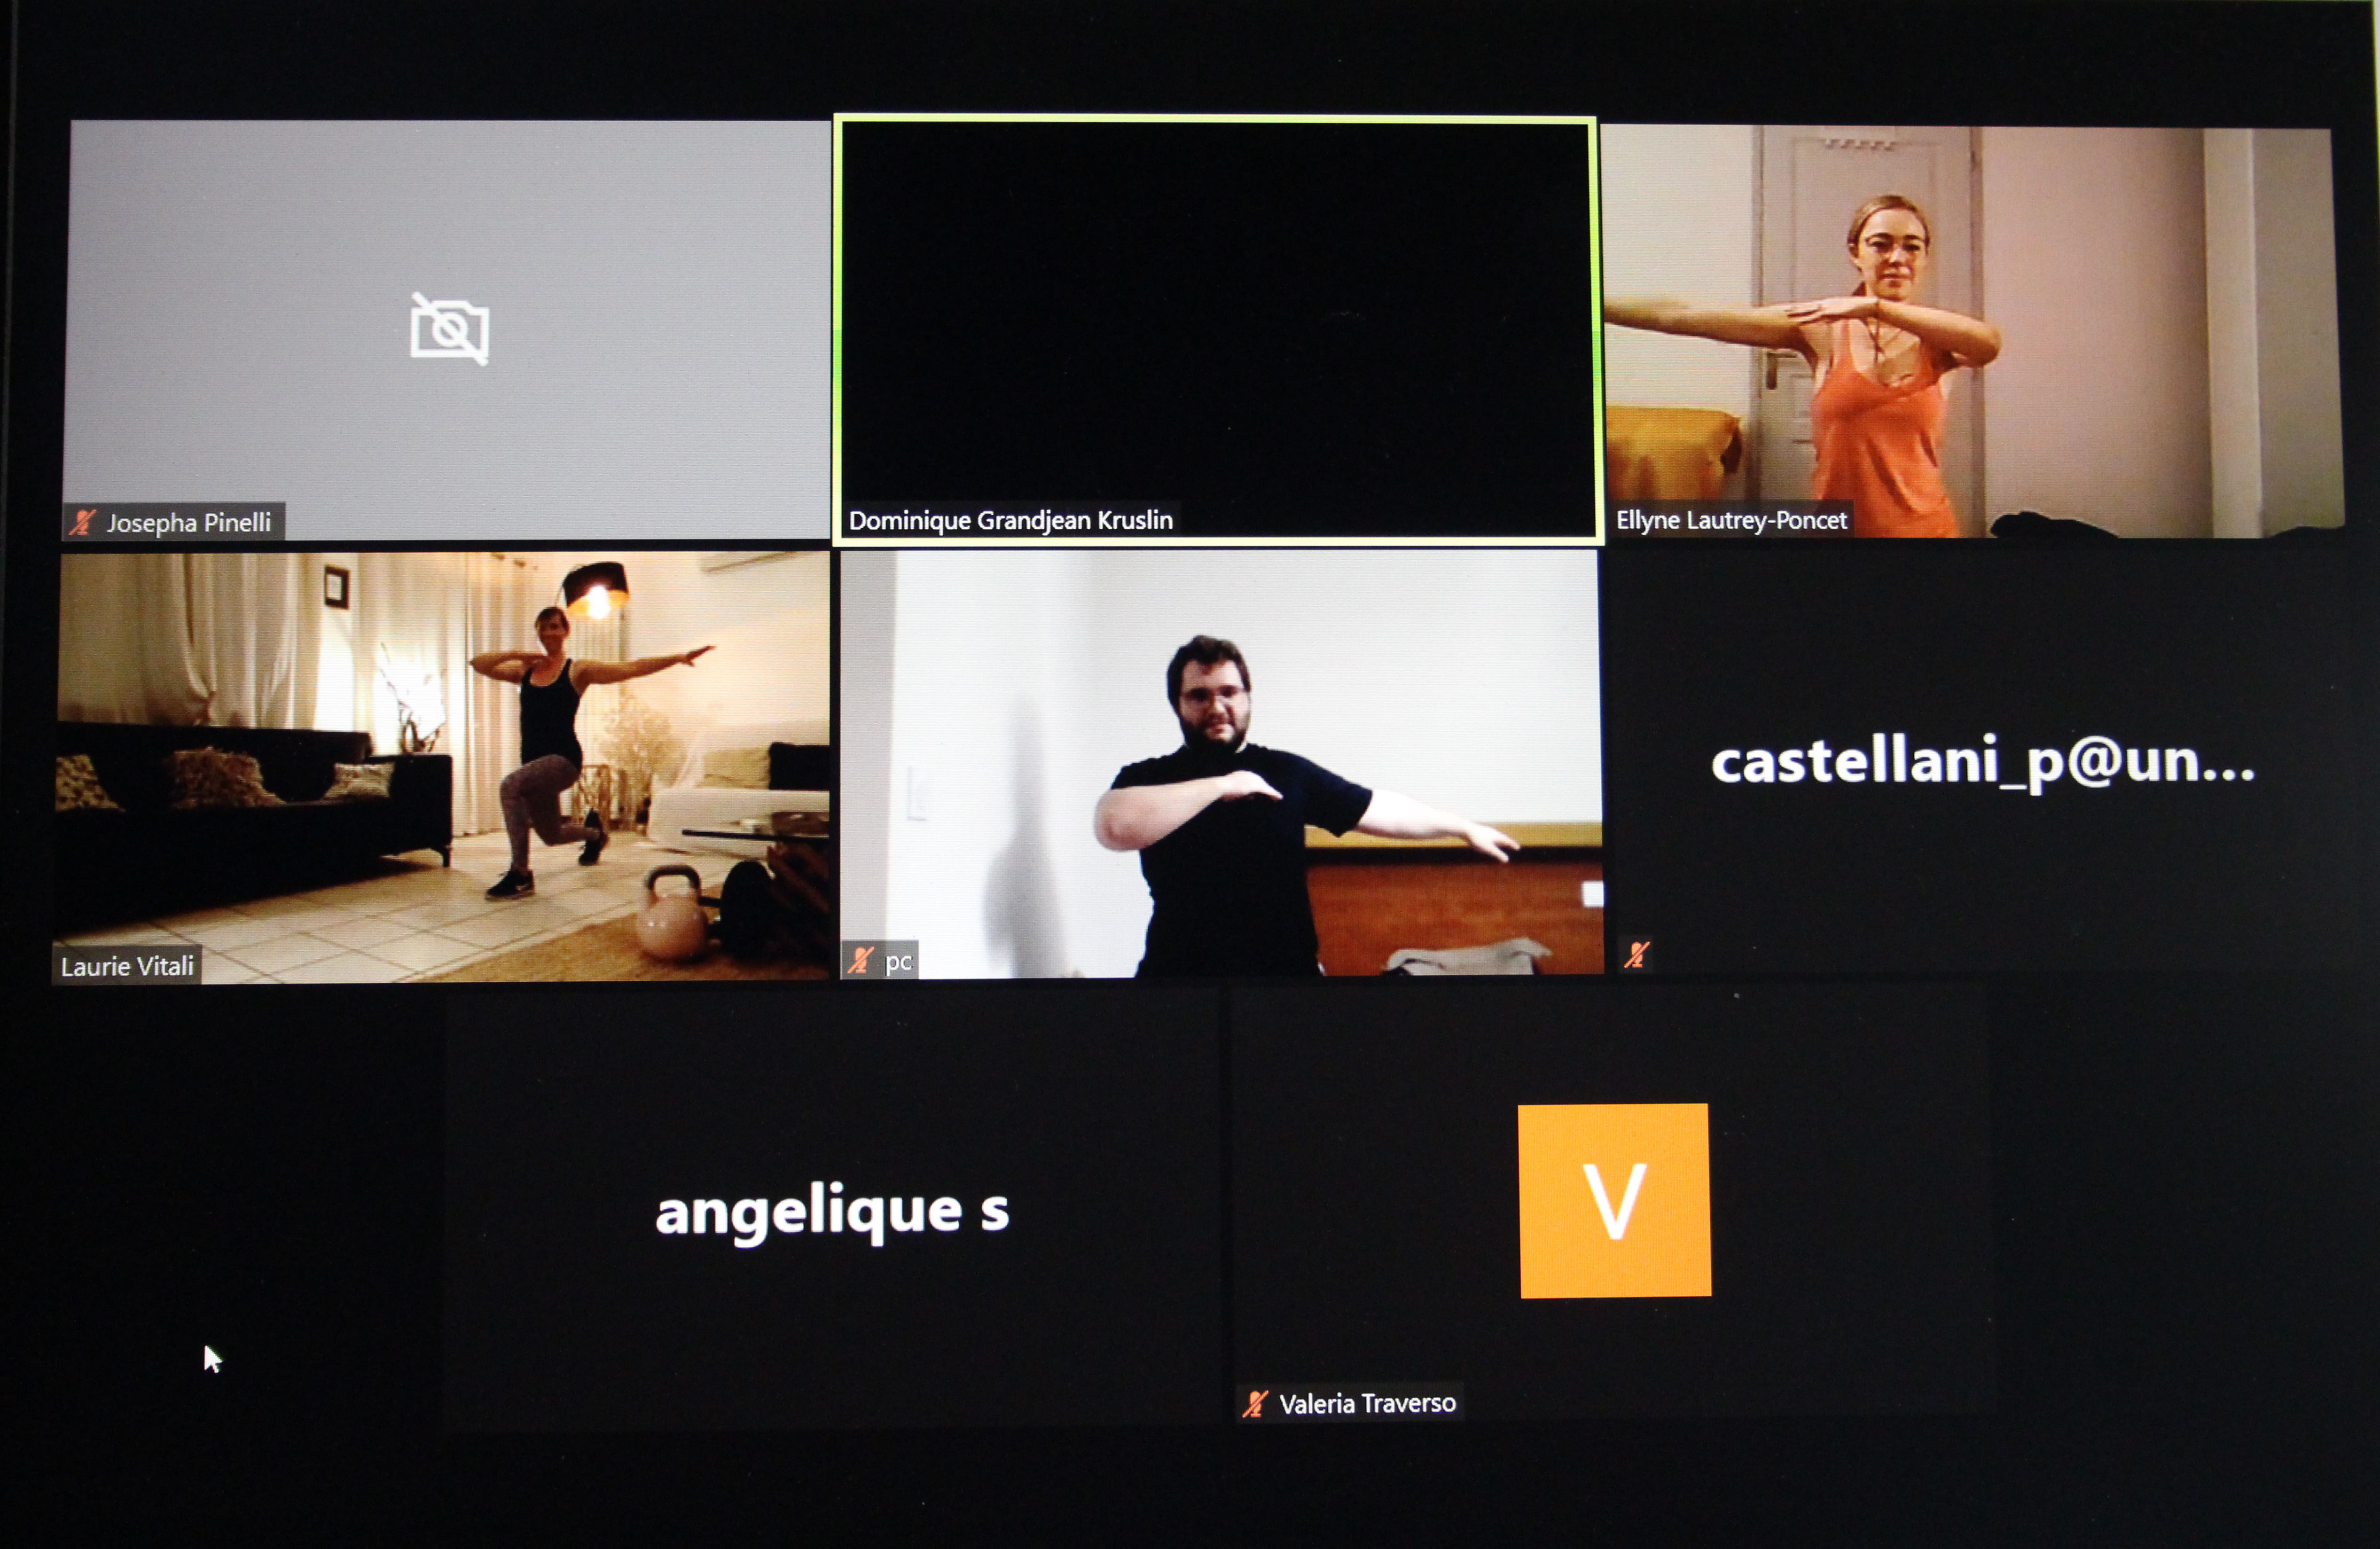Click muted mic icon beside Josepha Pinelli
This screenshot has height=1549, width=2380.
pyautogui.click(x=82, y=522)
